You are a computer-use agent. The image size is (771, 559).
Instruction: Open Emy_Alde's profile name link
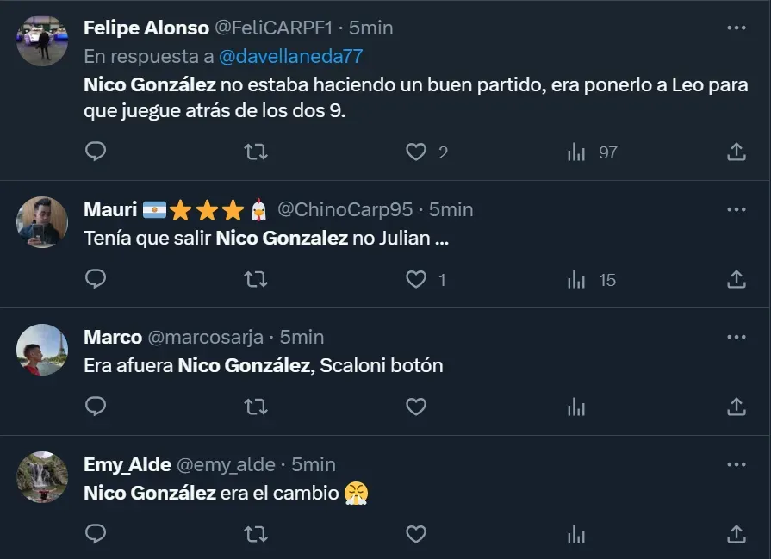click(x=127, y=465)
